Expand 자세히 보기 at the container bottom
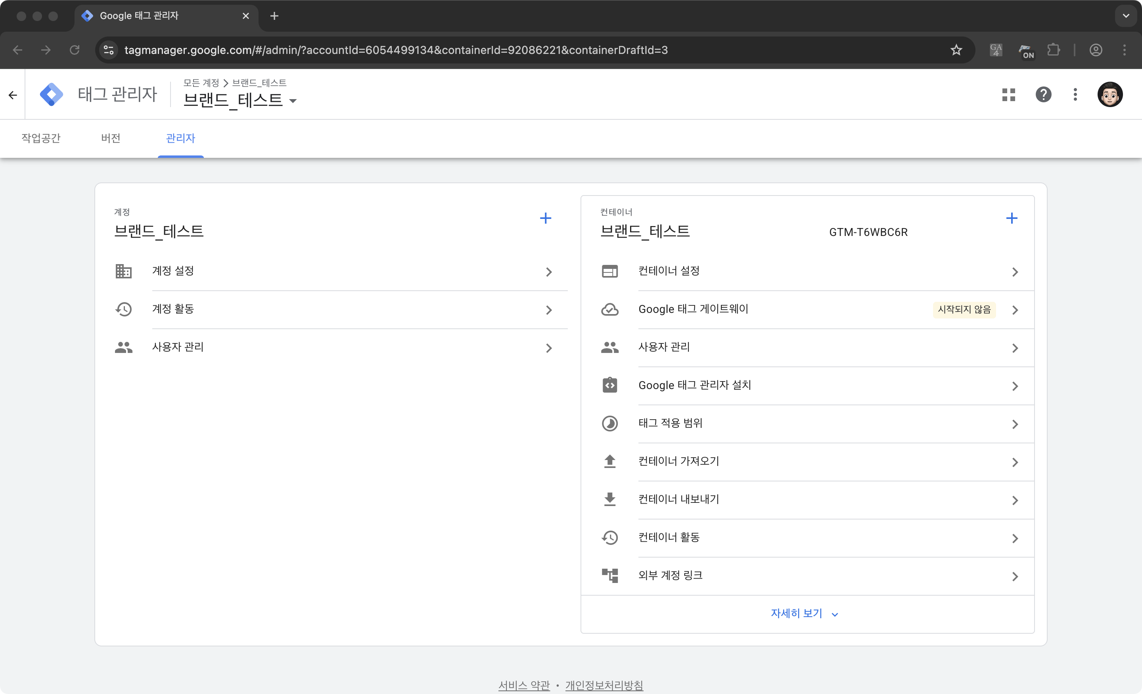The width and height of the screenshot is (1142, 694). [805, 614]
